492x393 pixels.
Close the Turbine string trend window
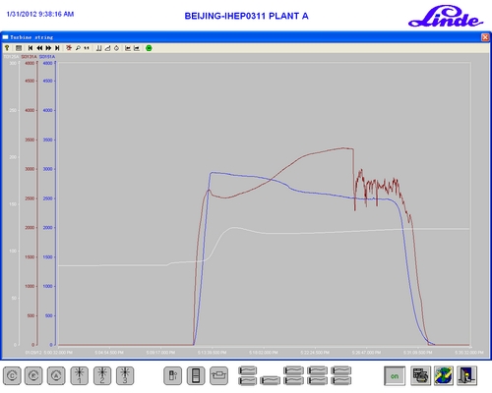point(485,37)
